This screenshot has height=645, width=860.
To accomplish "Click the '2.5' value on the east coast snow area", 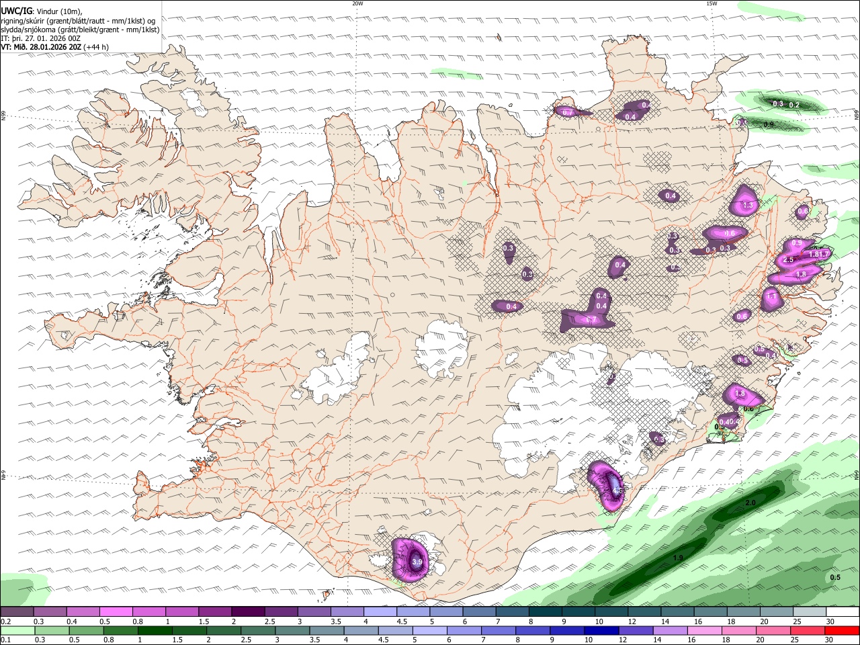I will 789,259.
